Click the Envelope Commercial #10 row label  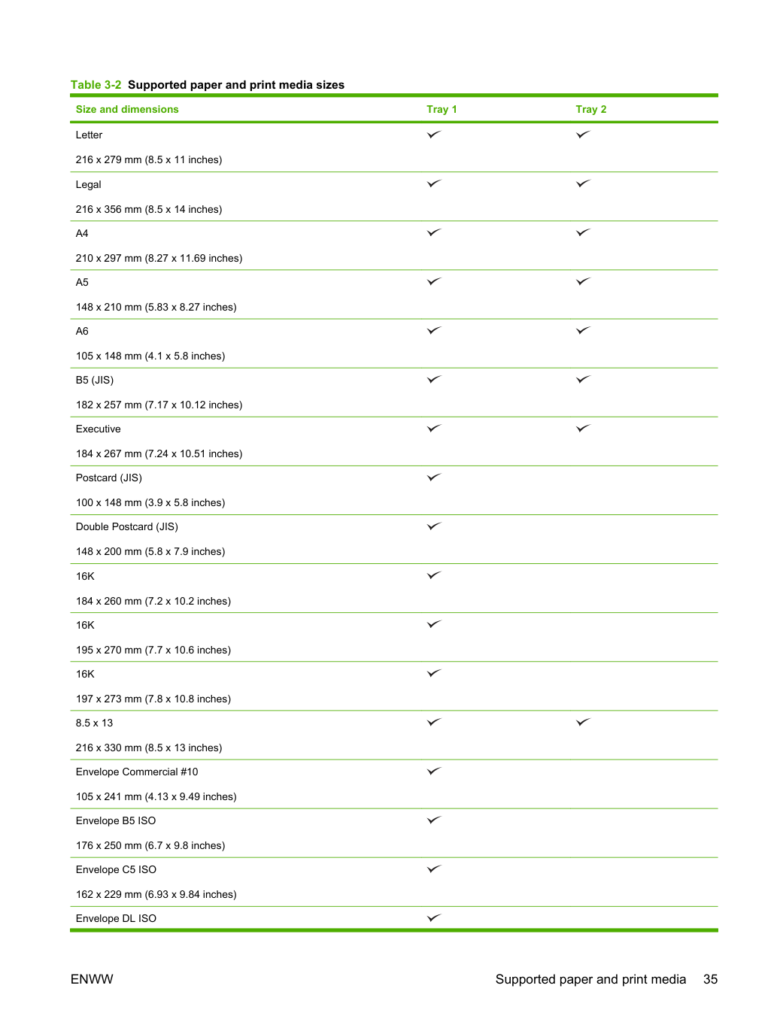[137, 772]
